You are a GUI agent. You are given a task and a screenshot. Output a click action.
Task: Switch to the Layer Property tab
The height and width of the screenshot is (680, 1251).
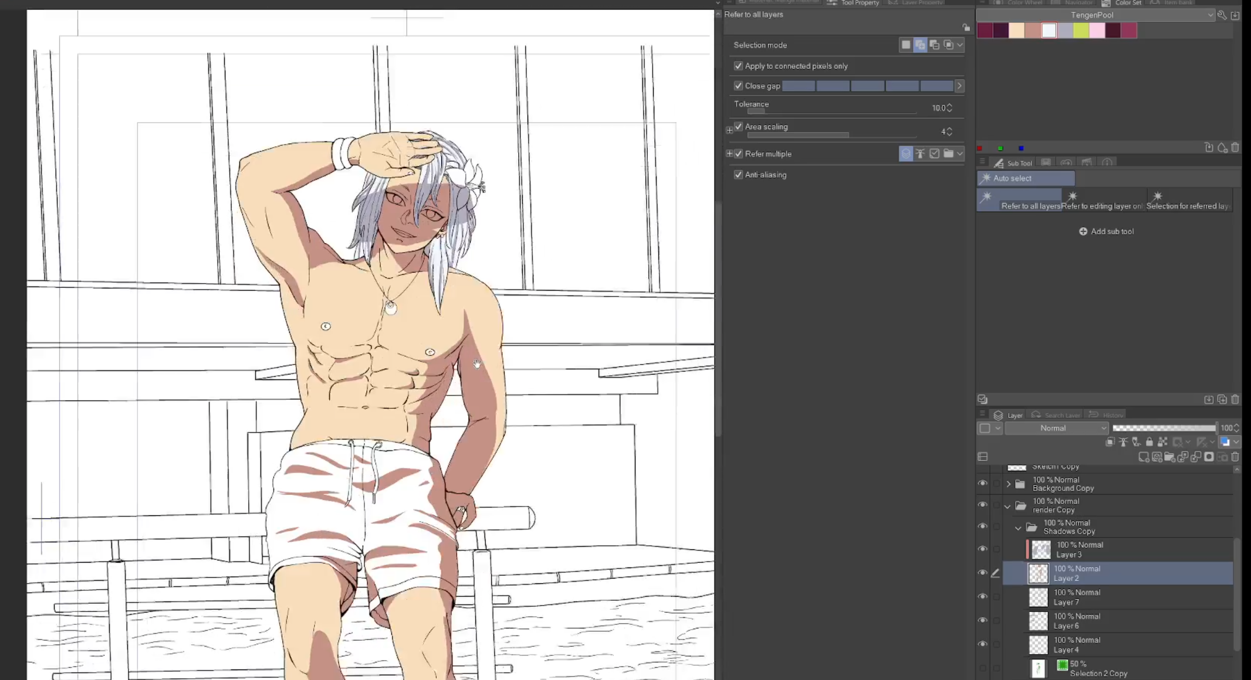915,3
